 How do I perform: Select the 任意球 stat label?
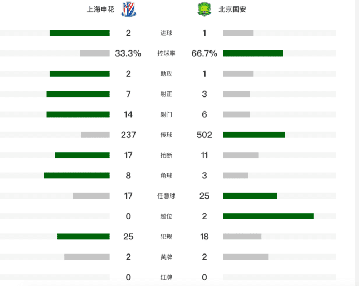point(166,196)
